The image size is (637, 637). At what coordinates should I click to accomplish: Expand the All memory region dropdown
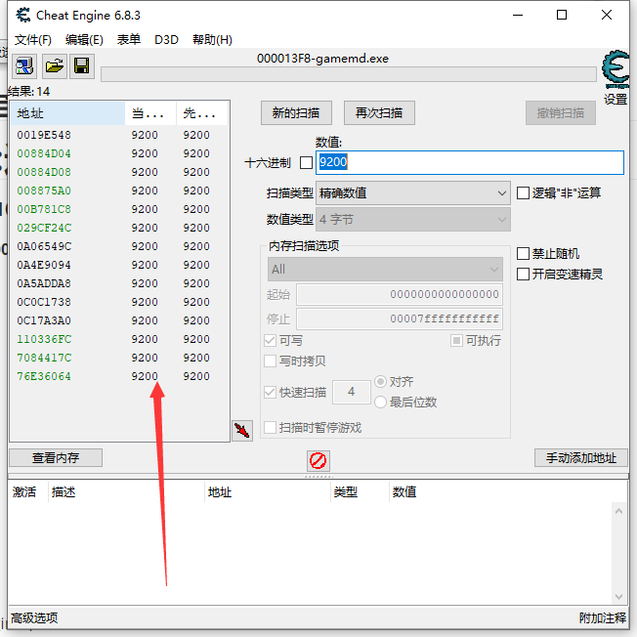tap(385, 269)
